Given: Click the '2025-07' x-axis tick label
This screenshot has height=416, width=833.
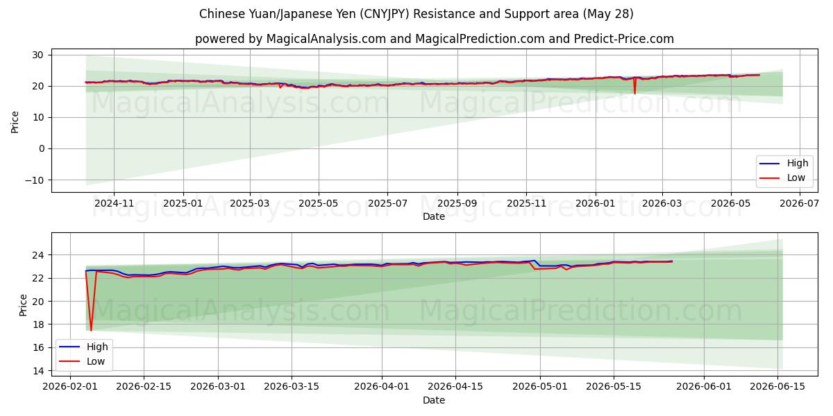Looking at the screenshot, I should pos(388,203).
